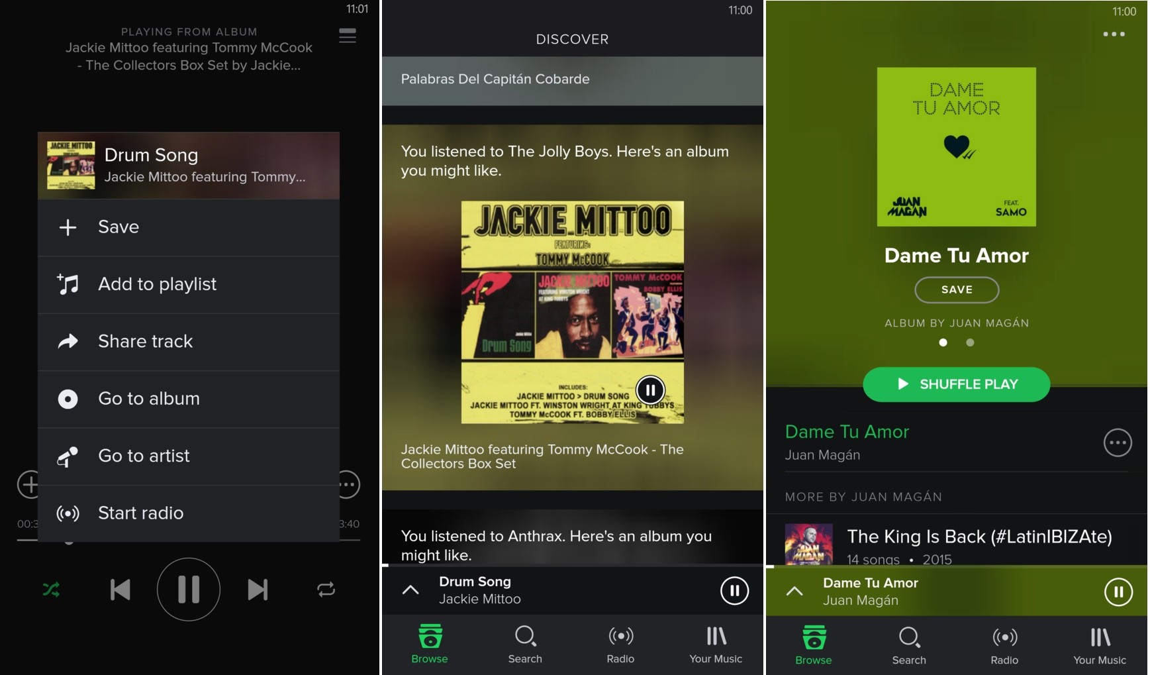Screen dimensions: 1150x675
Task: Tap the Add to playlist music note icon
Action: click(68, 284)
